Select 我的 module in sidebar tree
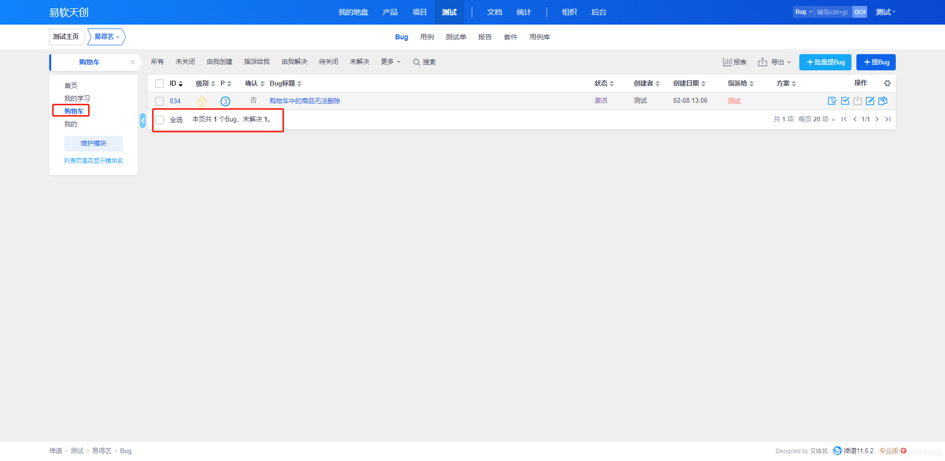The height and width of the screenshot is (461, 945). pyautogui.click(x=71, y=124)
